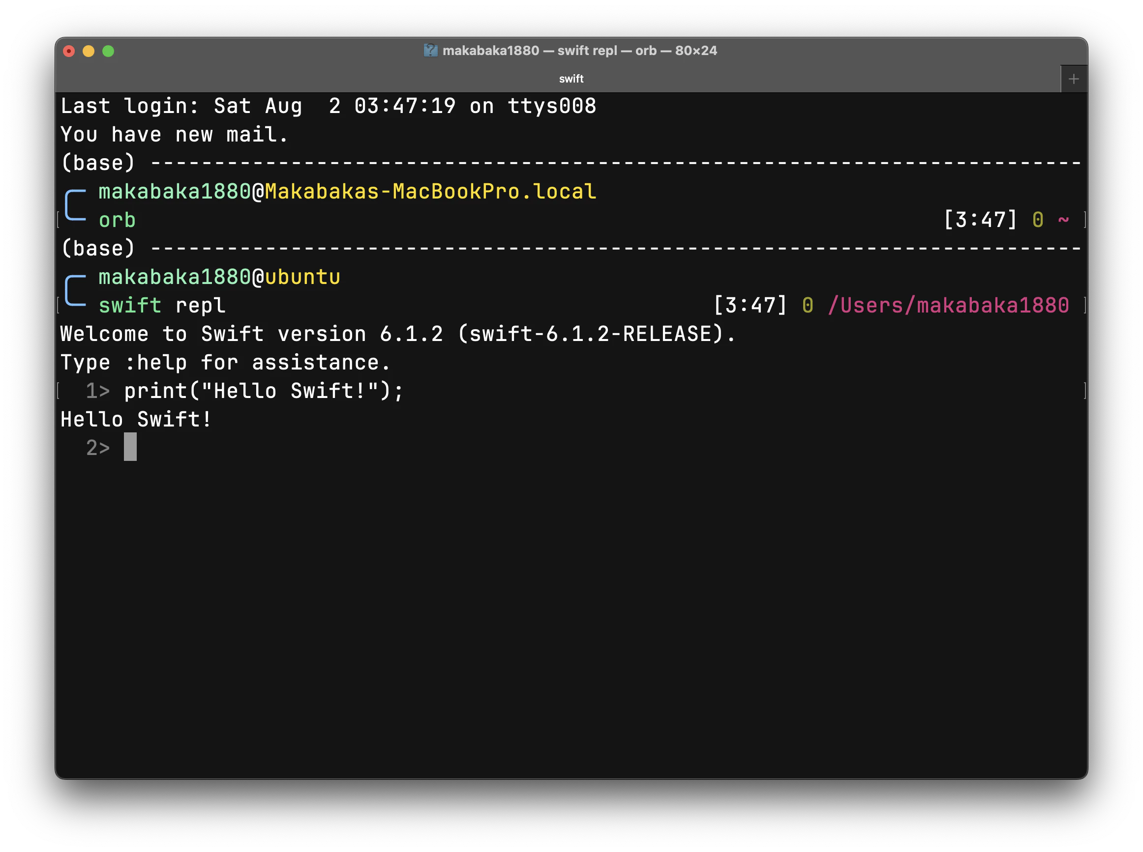Click the path '/Users/makabaka1880'
1143x852 pixels.
point(948,306)
